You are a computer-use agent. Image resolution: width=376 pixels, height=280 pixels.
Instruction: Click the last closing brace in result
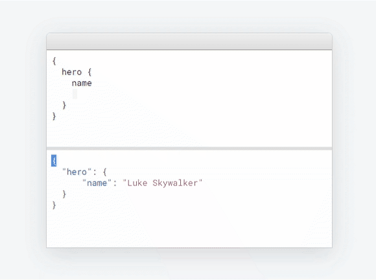(x=54, y=205)
